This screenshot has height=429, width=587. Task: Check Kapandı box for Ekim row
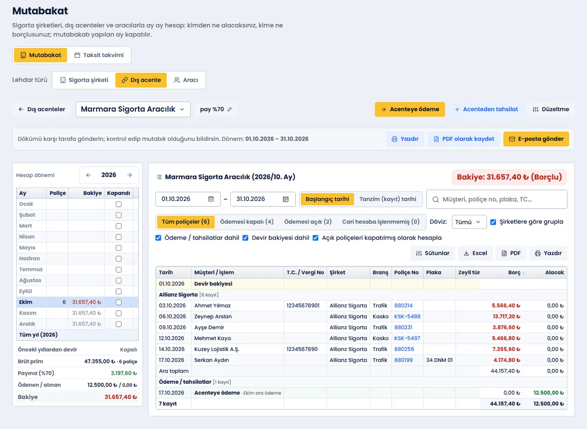(x=119, y=302)
